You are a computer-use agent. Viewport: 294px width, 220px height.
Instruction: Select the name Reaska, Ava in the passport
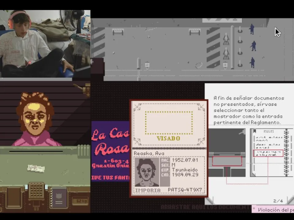pos(149,153)
